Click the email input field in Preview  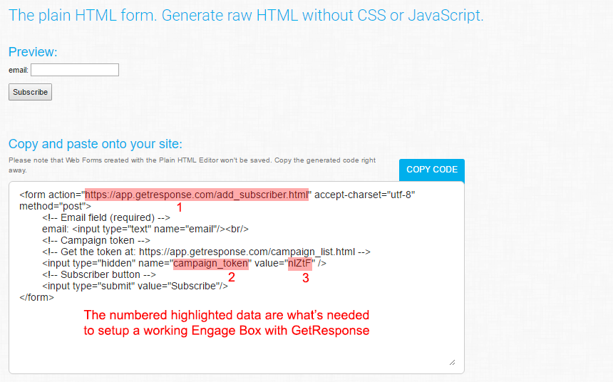(75, 70)
